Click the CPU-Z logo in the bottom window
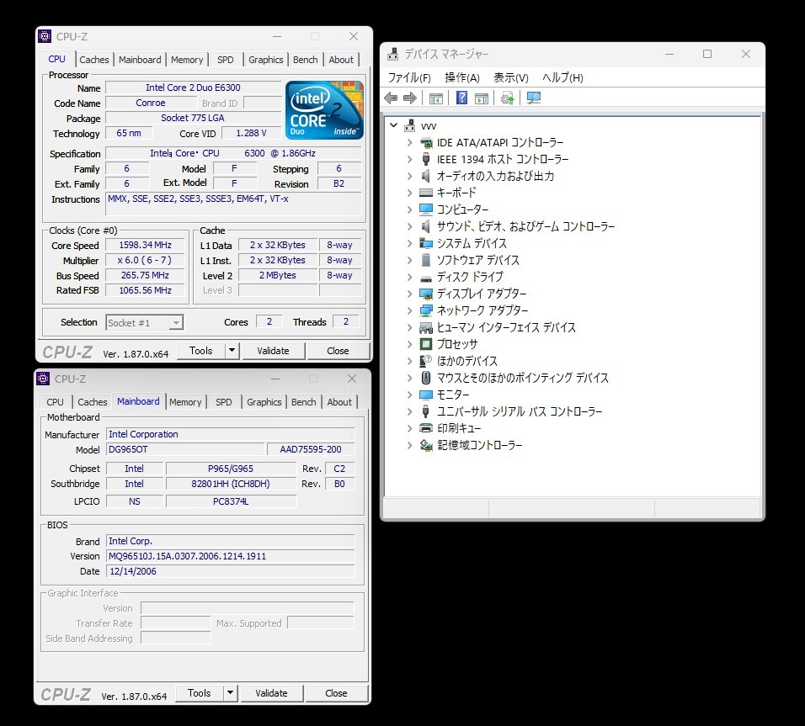The image size is (805, 726). point(66,693)
